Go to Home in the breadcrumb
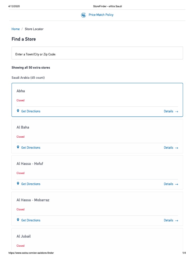Viewport: 194px width, 259px height. click(x=16, y=29)
